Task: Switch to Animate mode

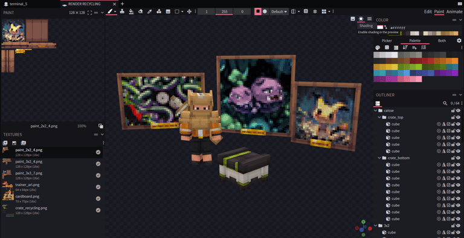Action: (454, 11)
